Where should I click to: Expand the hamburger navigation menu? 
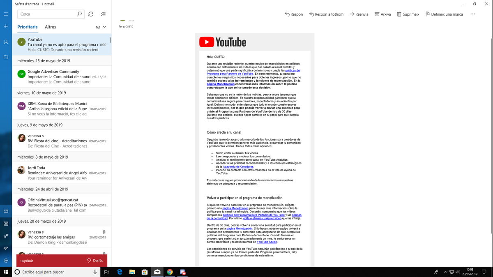pos(6,14)
